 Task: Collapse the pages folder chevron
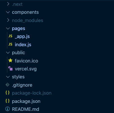click(x=8, y=28)
